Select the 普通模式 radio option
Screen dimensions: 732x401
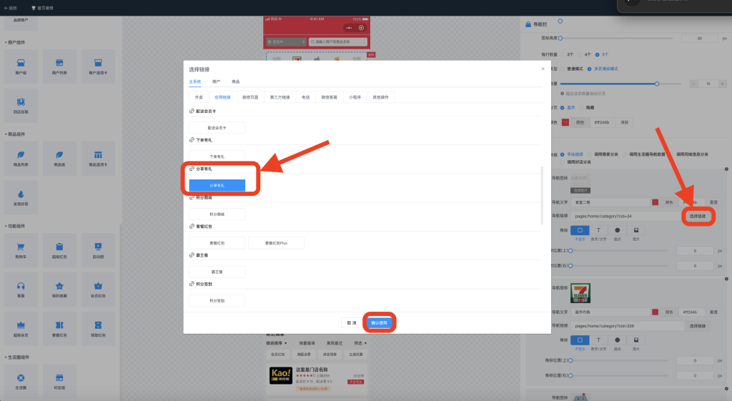[x=563, y=69]
